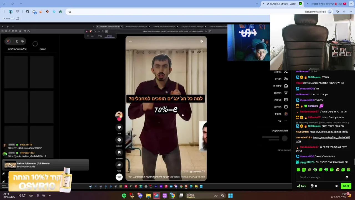Viewport: 355px width, 200px height.
Task: Open TikTok video comments bubble icon
Action: pos(119,140)
